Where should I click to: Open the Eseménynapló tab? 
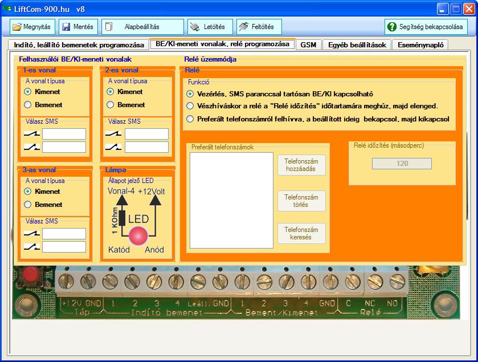tap(420, 45)
